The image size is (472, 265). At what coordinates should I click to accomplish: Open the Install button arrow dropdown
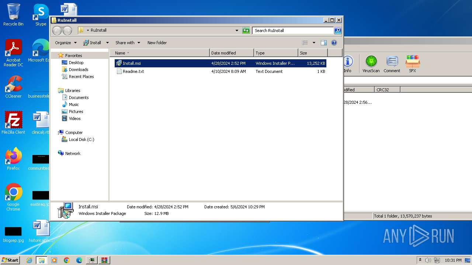click(x=107, y=43)
